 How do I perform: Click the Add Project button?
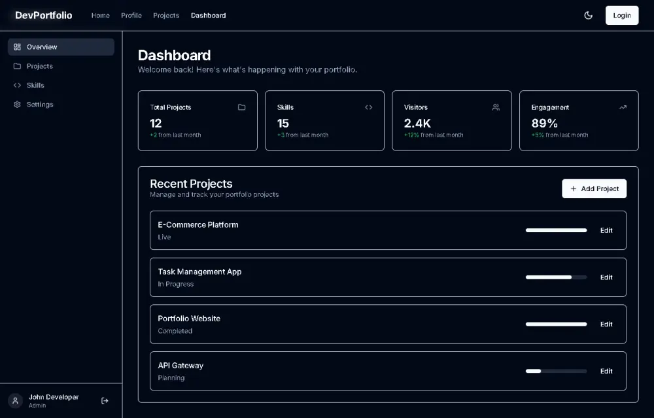click(x=594, y=188)
